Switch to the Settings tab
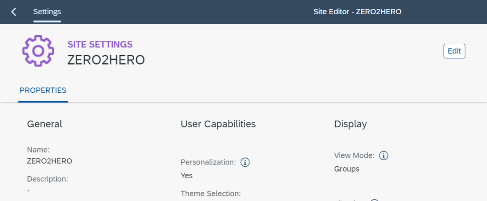The image size is (487, 201). coord(47,12)
